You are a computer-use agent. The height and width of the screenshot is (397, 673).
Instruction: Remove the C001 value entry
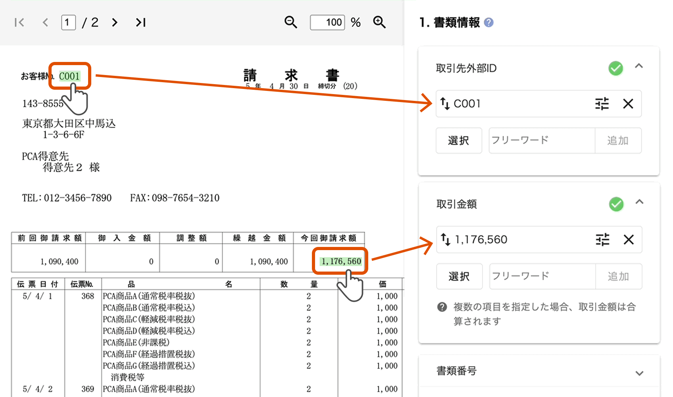(628, 104)
